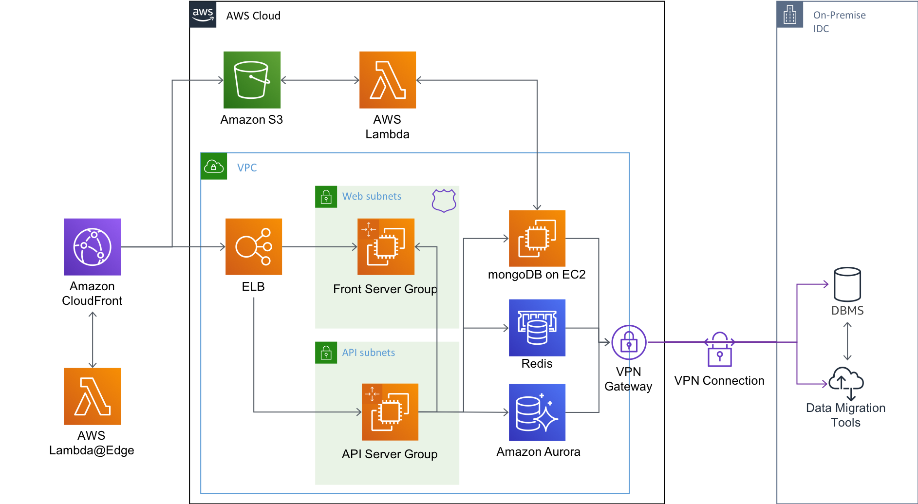
Task: Click the 'Front Server Group' caption
Action: (x=385, y=289)
